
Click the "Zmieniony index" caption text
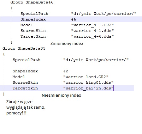coord(67,44)
